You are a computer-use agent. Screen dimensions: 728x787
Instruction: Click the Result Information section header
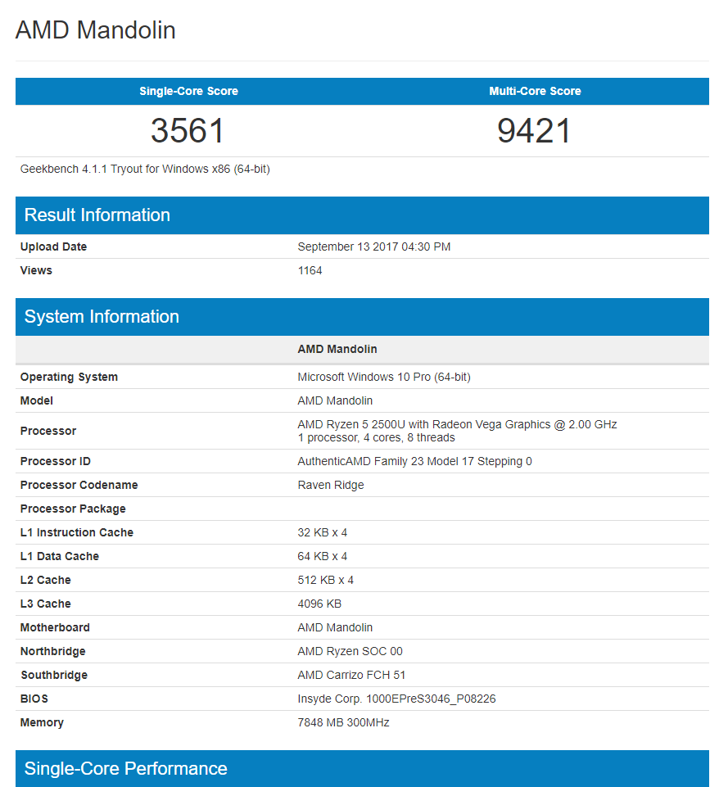tap(362, 215)
